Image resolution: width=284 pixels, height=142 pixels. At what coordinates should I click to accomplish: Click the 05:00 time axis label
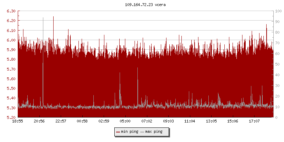(125, 121)
